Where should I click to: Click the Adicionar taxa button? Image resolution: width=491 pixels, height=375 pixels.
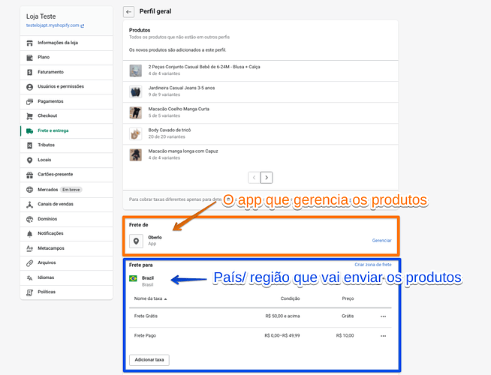tap(149, 360)
